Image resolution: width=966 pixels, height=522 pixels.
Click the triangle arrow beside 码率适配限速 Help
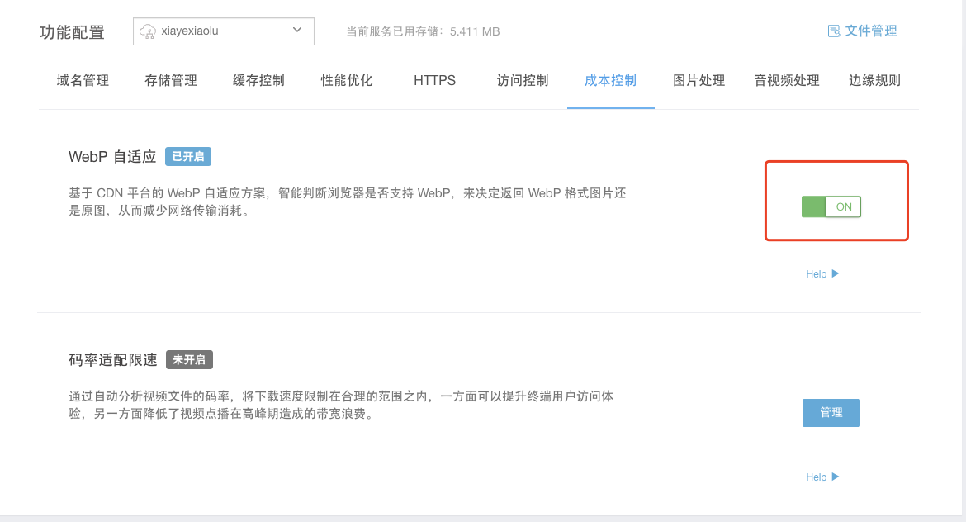(836, 477)
